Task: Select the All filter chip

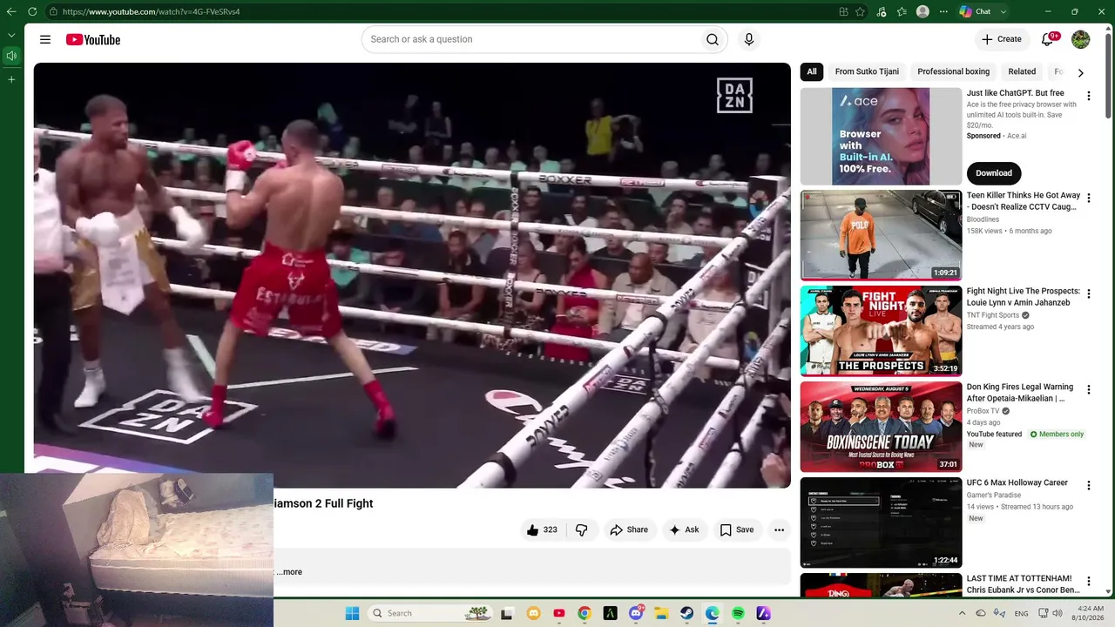Action: (812, 71)
